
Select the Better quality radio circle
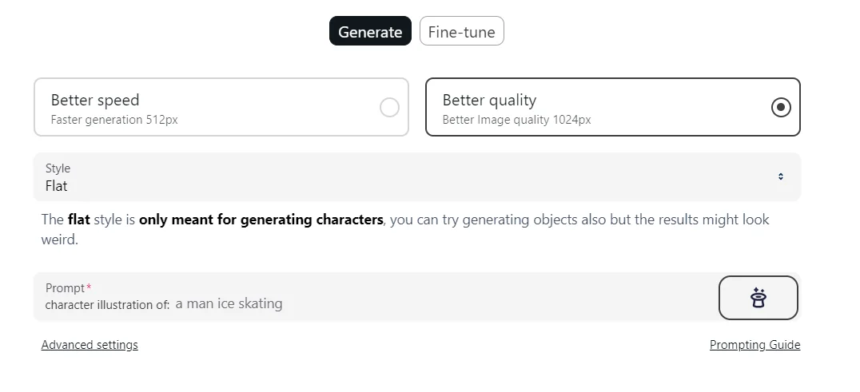(x=781, y=107)
